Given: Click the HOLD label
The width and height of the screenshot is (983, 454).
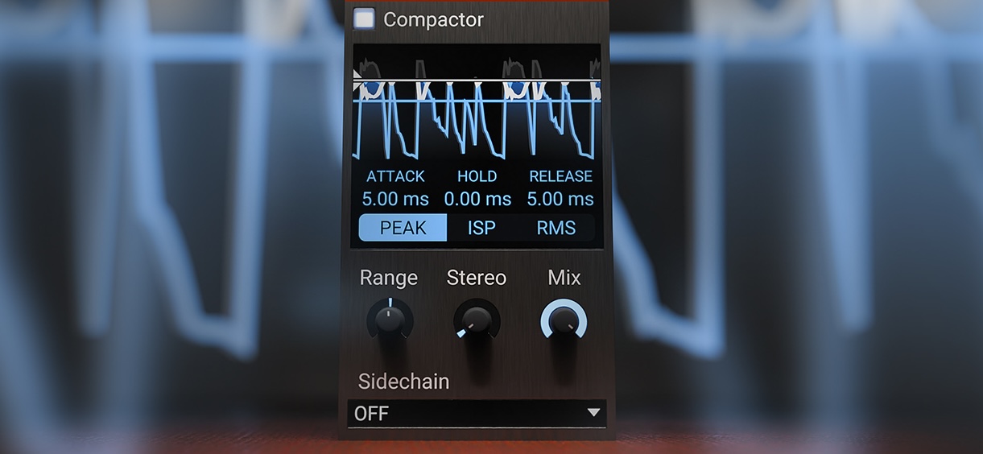Looking at the screenshot, I should (x=477, y=176).
